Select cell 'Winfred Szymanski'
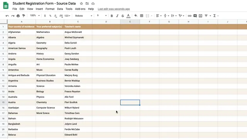The width and height of the screenshot is (247, 139). [x=78, y=37]
